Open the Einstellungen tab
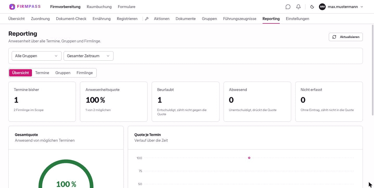Screen dimensions: 374x188 [x=297, y=19]
